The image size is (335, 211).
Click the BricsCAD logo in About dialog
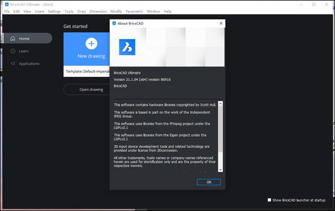[x=127, y=47]
